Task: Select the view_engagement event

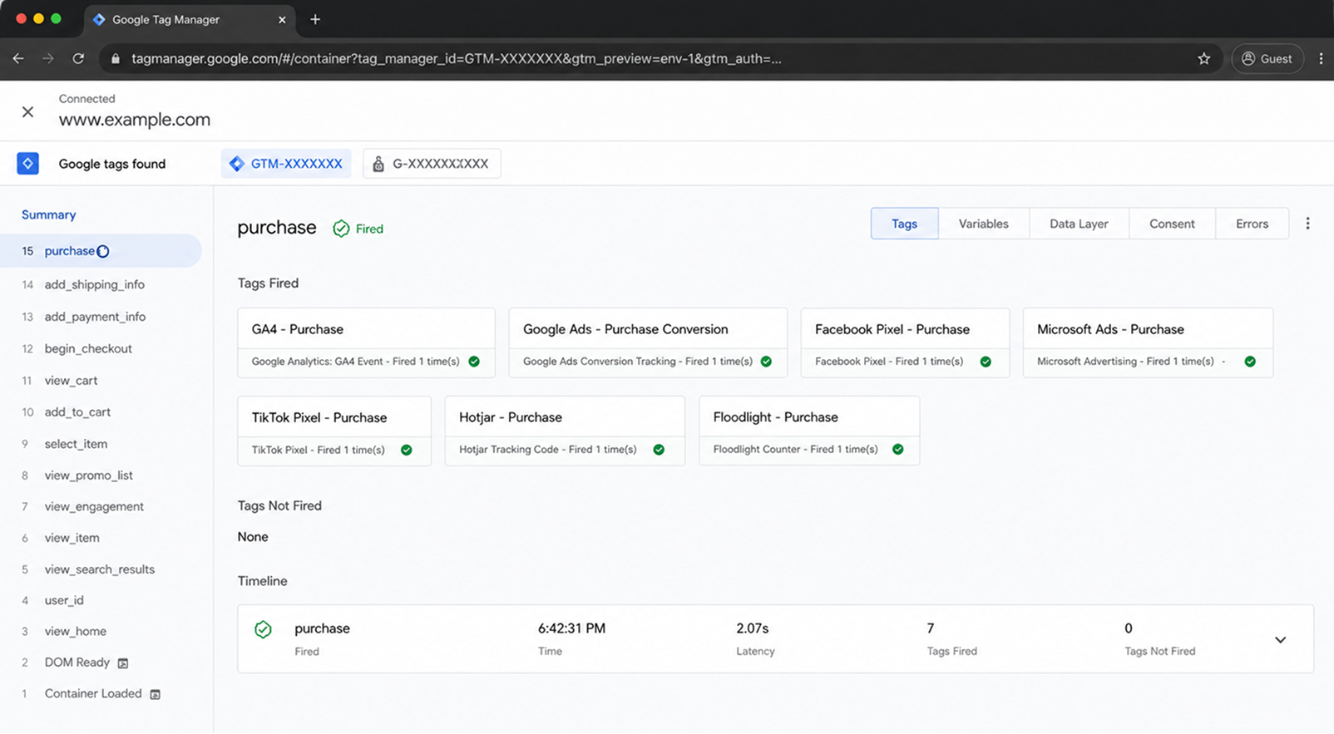Action: [94, 506]
